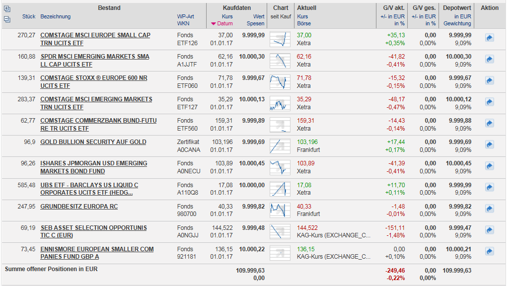Open chart thumbnail for UBS ETF BARCLAYS
Image resolution: width=510 pixels, height=286 pixels.
click(x=280, y=189)
